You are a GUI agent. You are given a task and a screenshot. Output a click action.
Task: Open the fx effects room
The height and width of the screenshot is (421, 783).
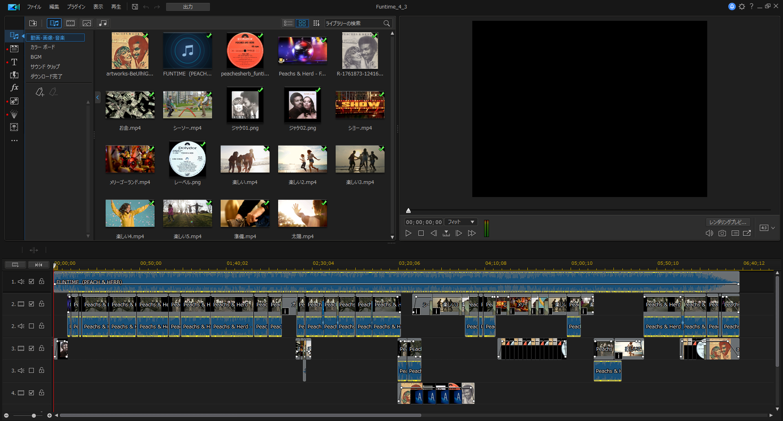click(14, 88)
